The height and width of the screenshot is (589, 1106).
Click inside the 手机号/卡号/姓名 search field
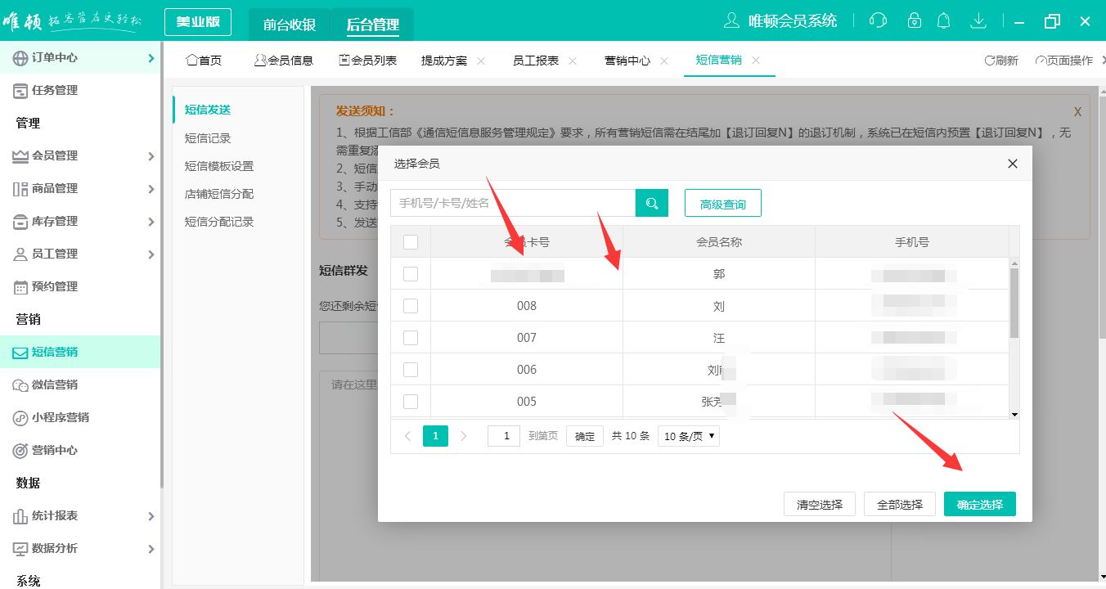click(x=507, y=202)
